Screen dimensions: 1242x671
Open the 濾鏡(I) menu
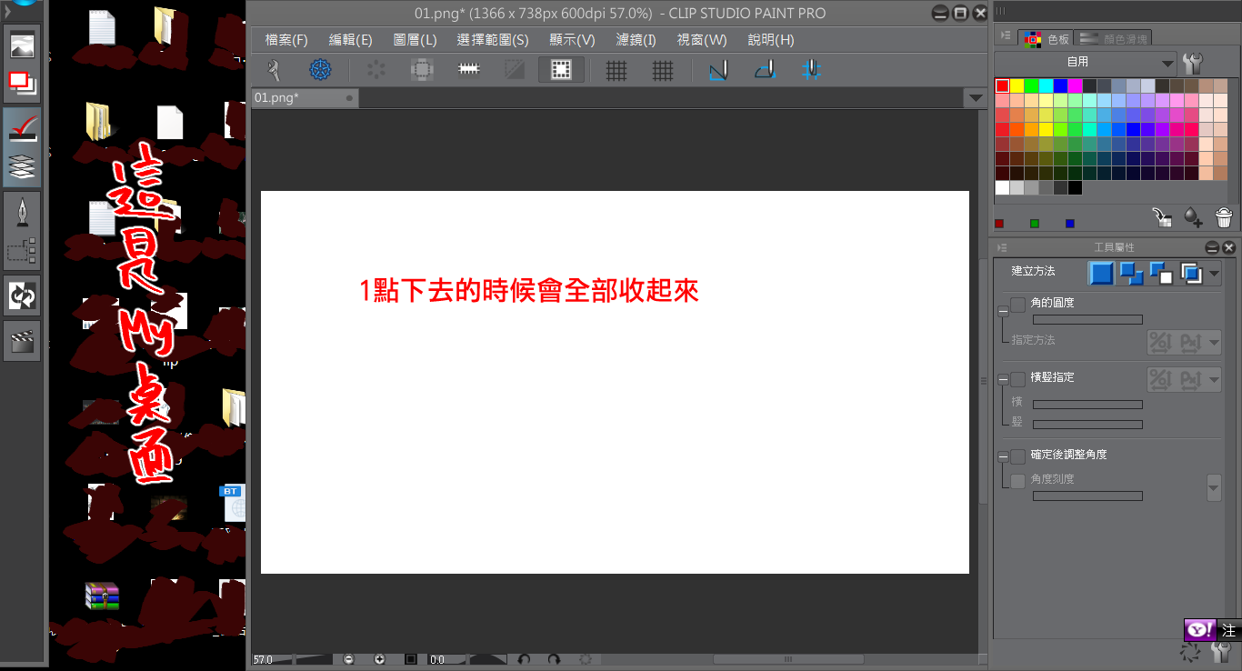click(636, 40)
